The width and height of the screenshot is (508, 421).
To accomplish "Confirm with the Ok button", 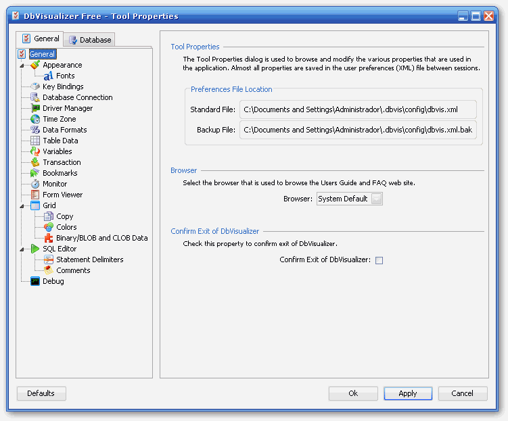I will [x=353, y=393].
